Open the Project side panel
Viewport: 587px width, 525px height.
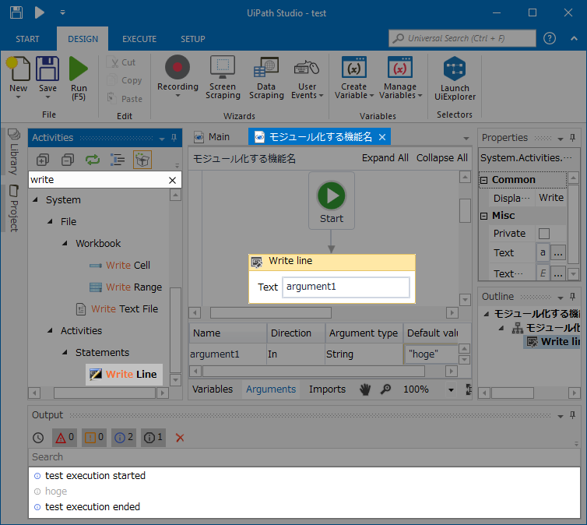coord(14,208)
